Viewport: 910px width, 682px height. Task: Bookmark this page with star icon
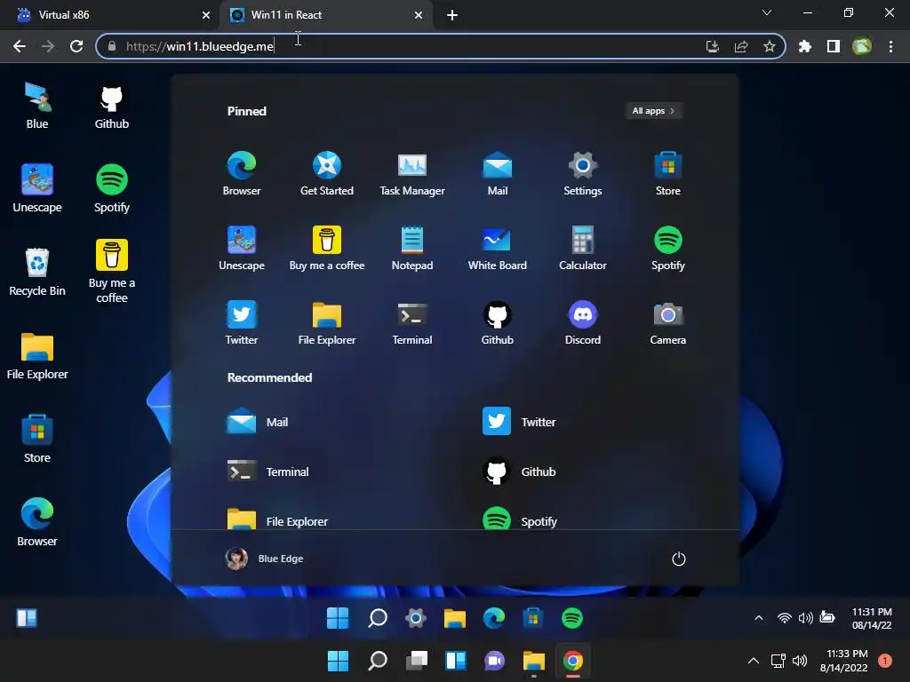(770, 46)
